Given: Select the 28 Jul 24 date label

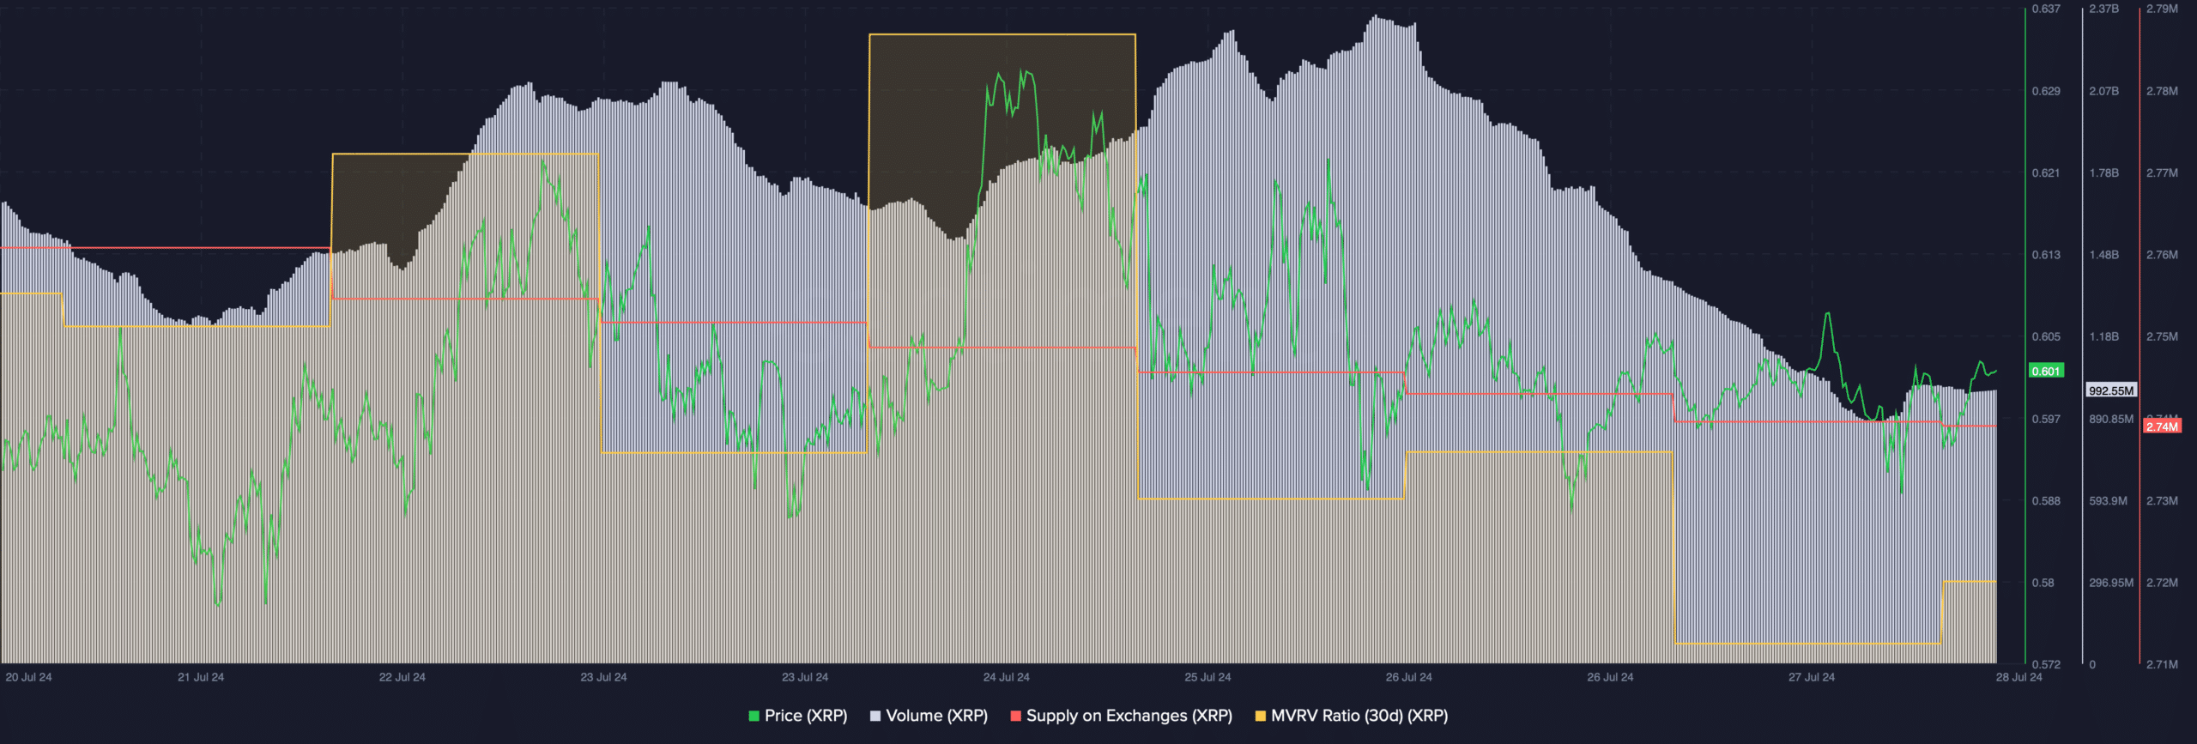Looking at the screenshot, I should click(2018, 677).
